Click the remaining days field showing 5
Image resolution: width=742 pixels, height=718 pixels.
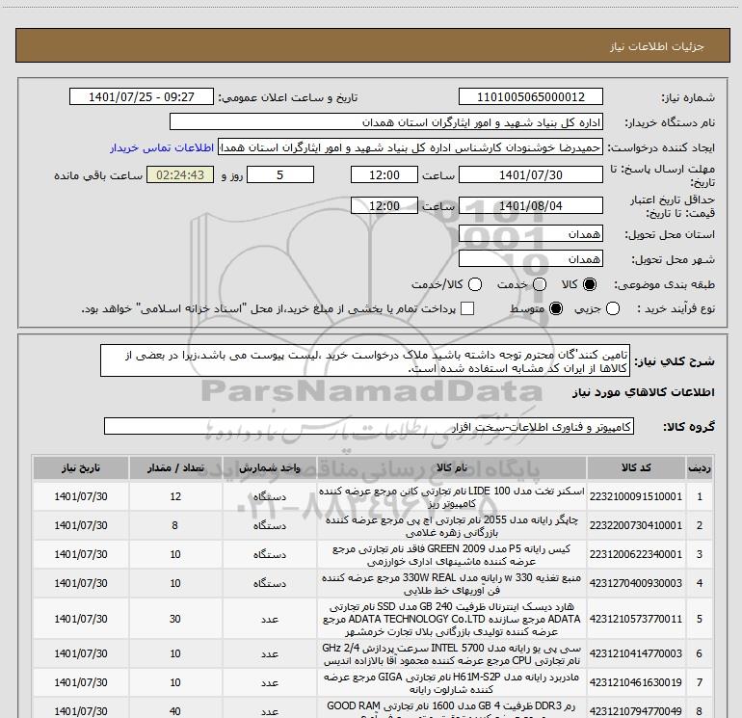[280, 174]
